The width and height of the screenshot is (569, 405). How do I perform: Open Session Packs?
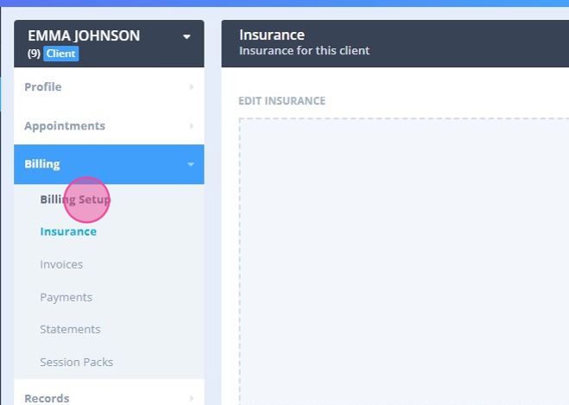point(76,362)
